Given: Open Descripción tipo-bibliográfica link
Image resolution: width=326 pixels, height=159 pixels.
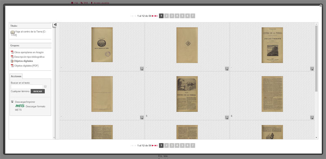Looking at the screenshot, I should (29, 57).
